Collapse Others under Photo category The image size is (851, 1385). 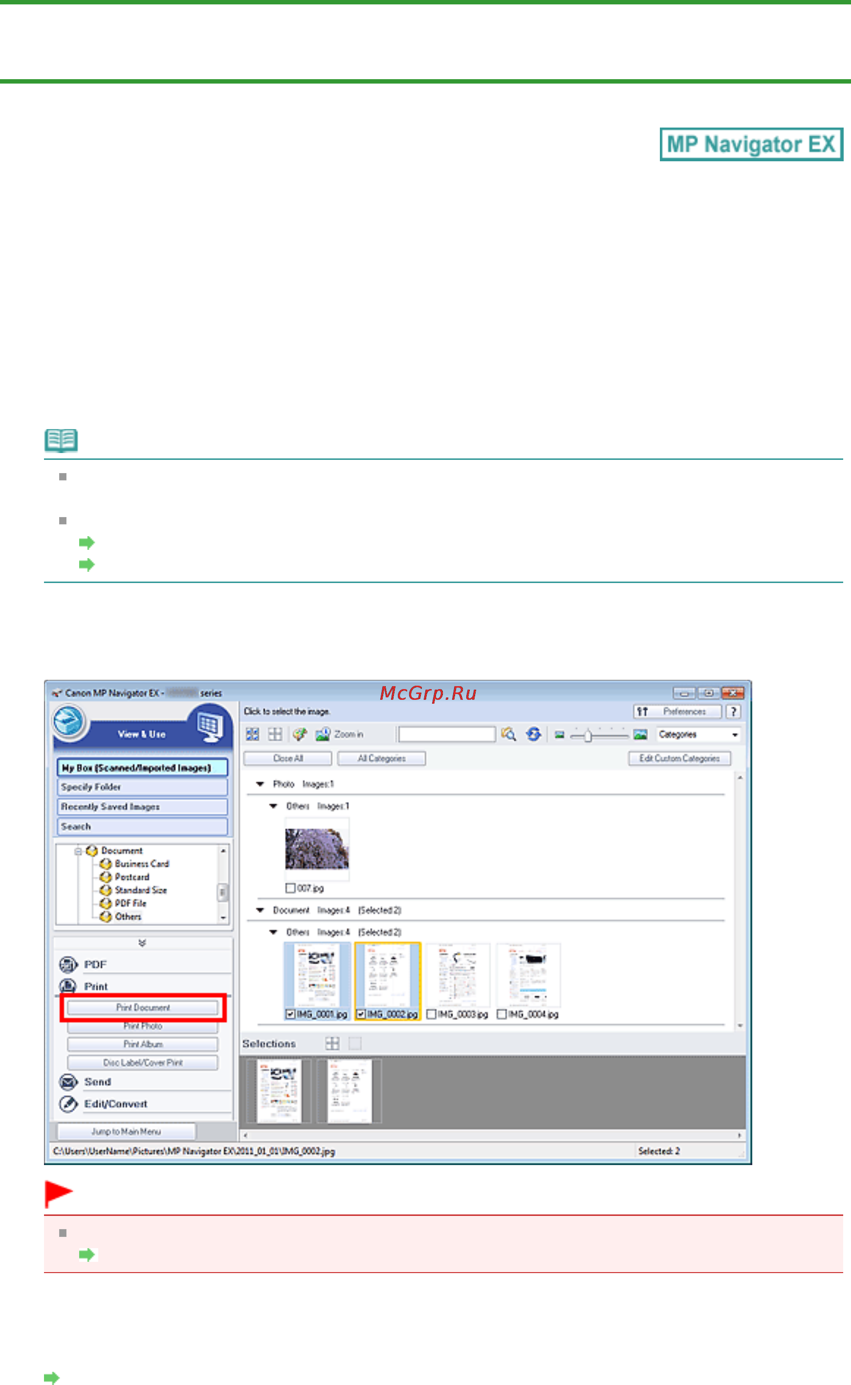[x=273, y=806]
